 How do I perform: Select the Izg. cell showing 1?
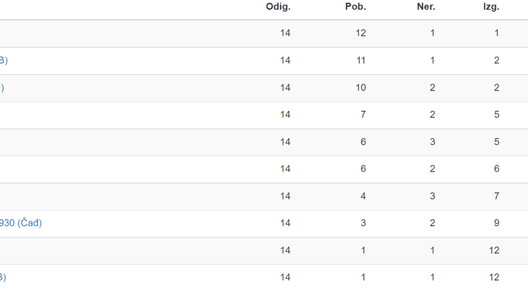click(x=496, y=33)
